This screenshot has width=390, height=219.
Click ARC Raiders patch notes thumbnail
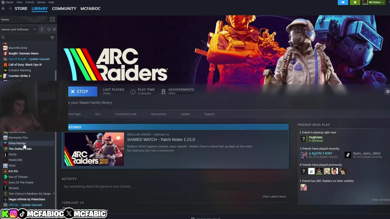point(94,149)
